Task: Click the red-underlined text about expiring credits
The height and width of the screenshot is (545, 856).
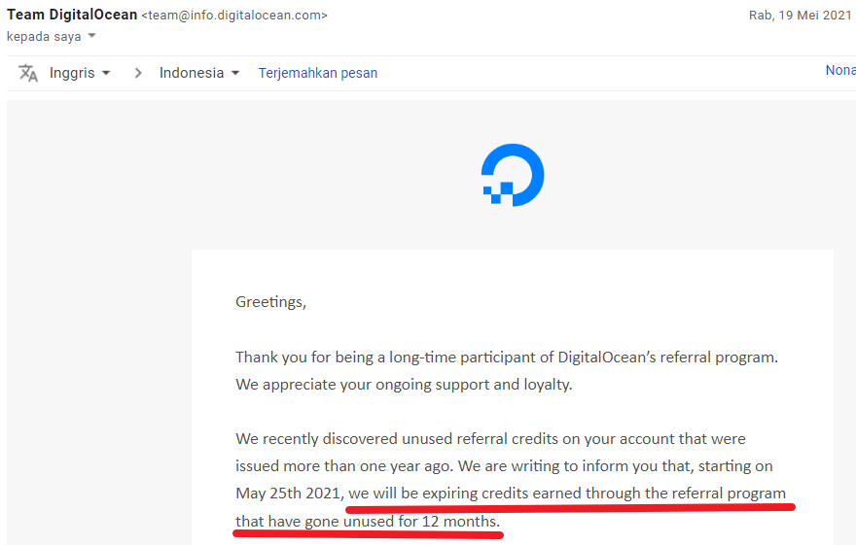Action: (567, 494)
